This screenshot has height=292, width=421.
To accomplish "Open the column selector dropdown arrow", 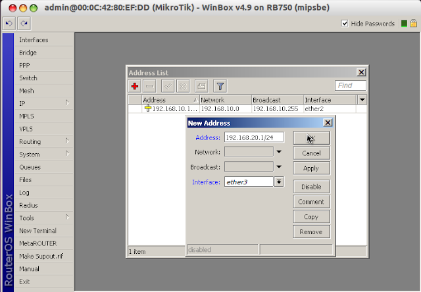I will point(362,100).
